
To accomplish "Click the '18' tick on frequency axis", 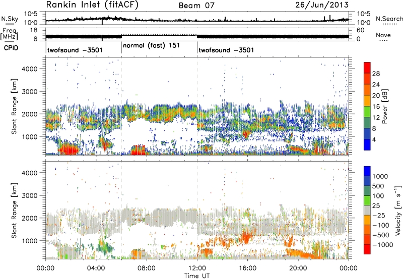I will click(33, 30).
